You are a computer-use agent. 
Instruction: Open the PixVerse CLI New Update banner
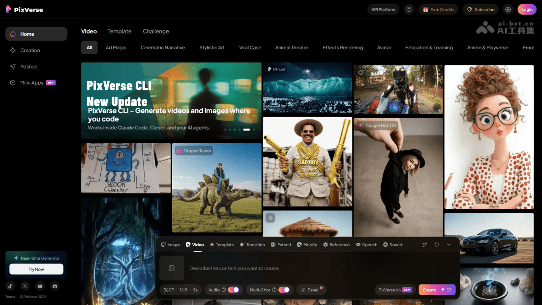171,100
